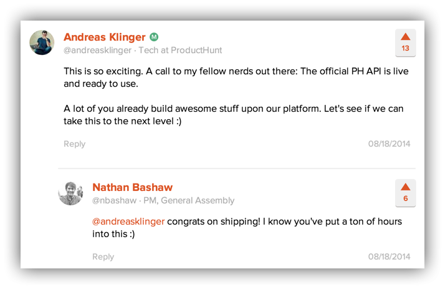Click the "congrats on shipping" reply text

284,222
